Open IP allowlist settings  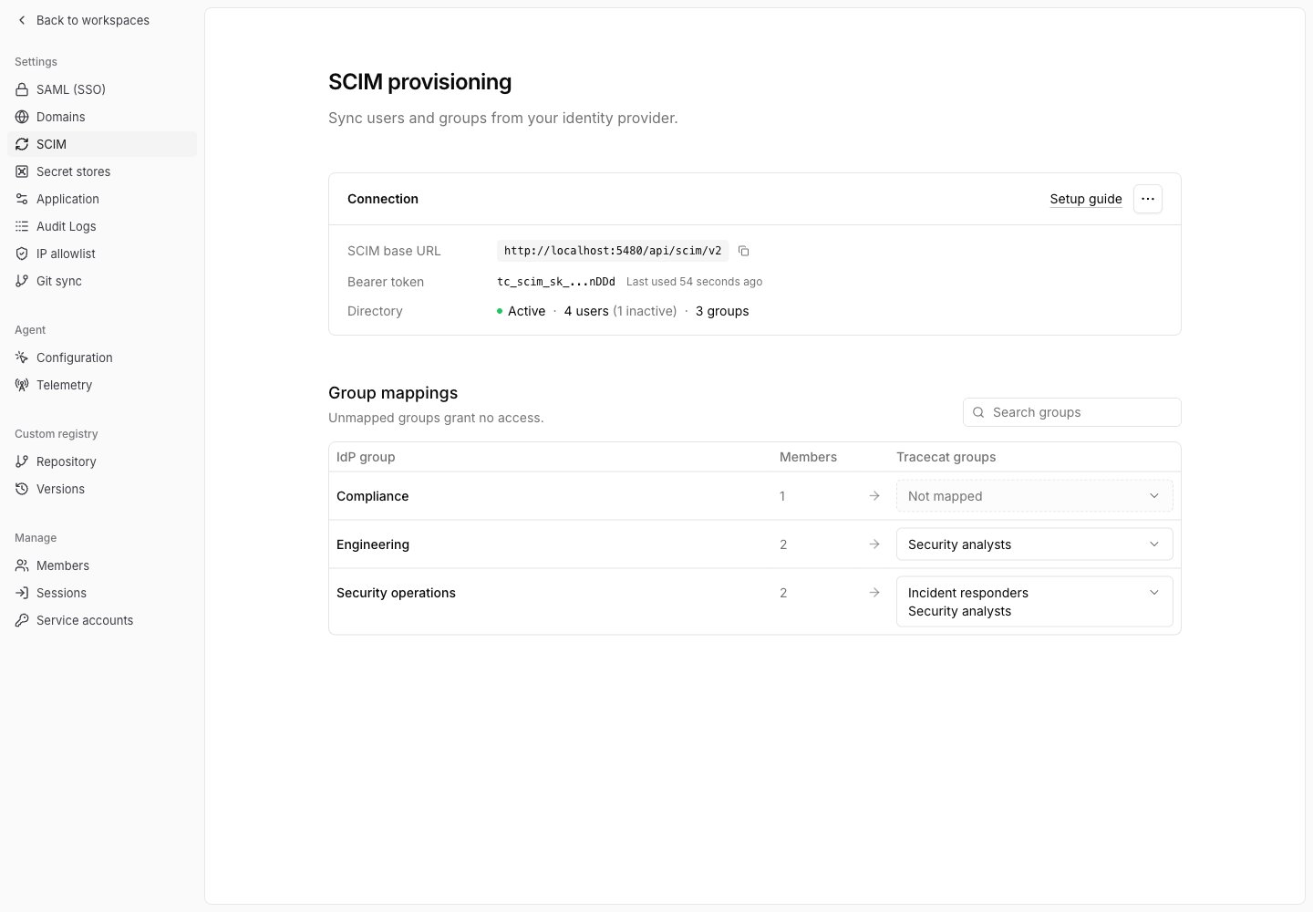[x=102, y=254]
